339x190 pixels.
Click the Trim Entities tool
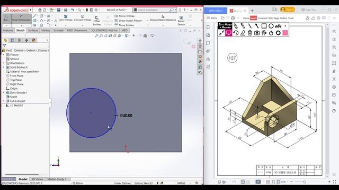66,18
